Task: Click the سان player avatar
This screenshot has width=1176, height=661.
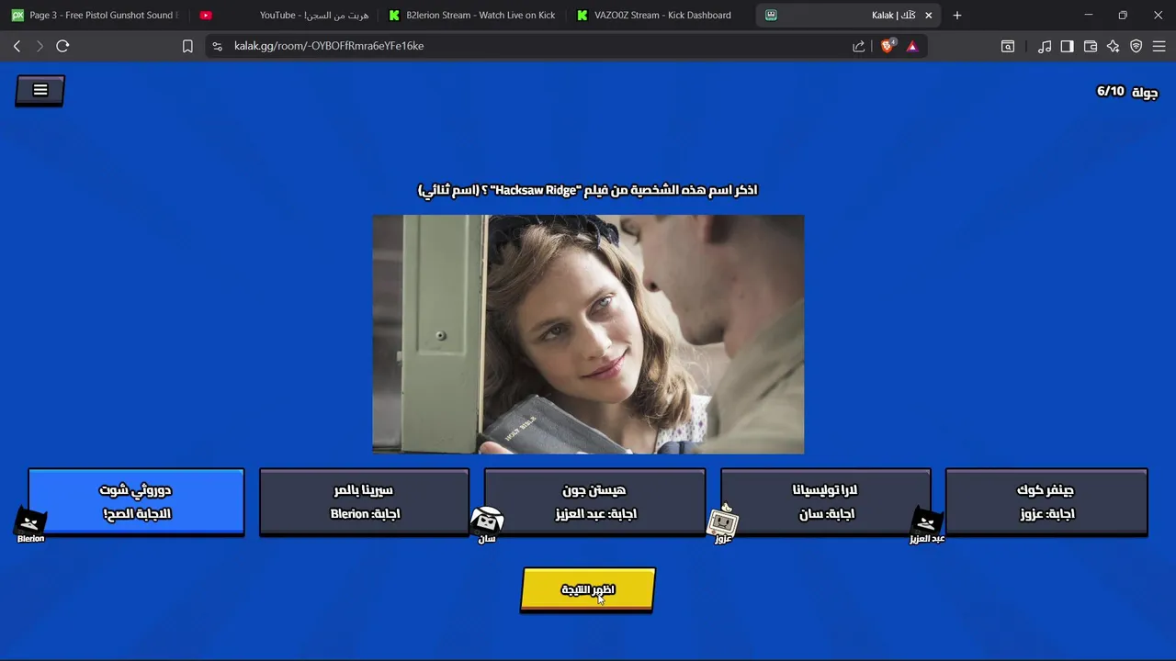Action: (x=487, y=523)
